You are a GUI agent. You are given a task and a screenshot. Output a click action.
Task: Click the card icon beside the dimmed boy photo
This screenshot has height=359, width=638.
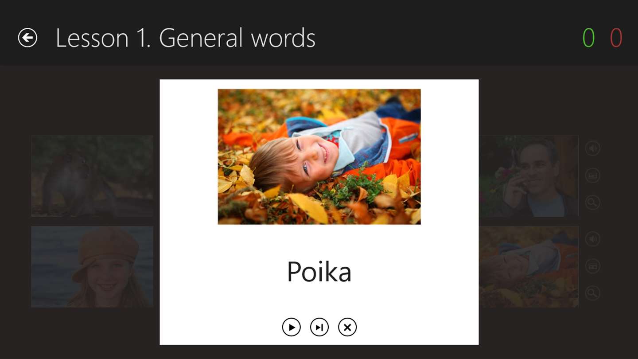point(592,266)
